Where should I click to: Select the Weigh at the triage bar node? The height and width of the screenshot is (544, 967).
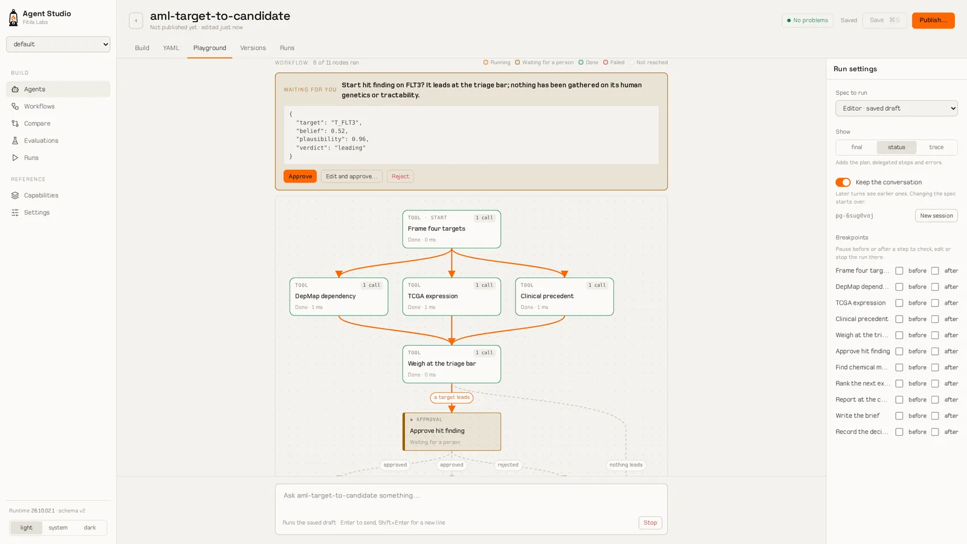click(452, 364)
